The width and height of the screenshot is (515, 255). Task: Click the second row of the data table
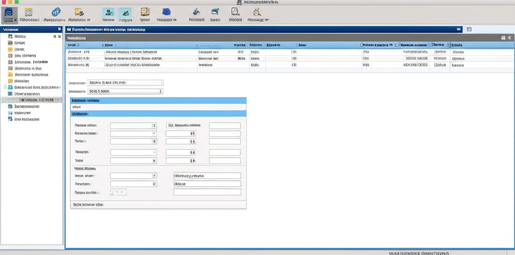coord(290,59)
